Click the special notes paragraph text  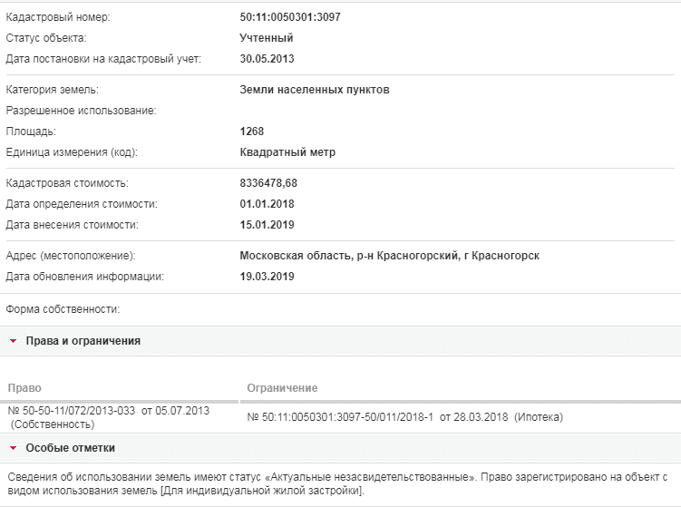[337, 483]
